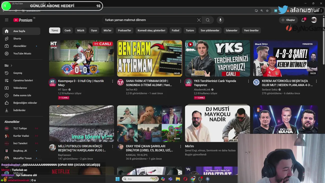Open İndirilenler in sidebar
Viewport: 325px width, 183px height.
(x=21, y=110)
